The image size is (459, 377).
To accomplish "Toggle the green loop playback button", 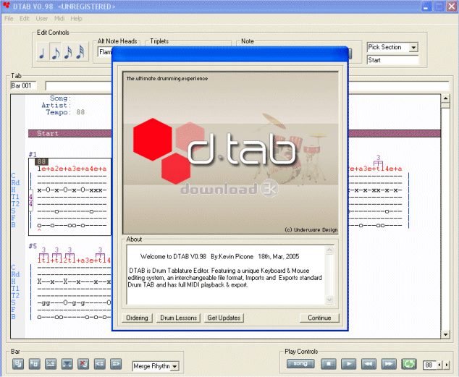I will 409,363.
